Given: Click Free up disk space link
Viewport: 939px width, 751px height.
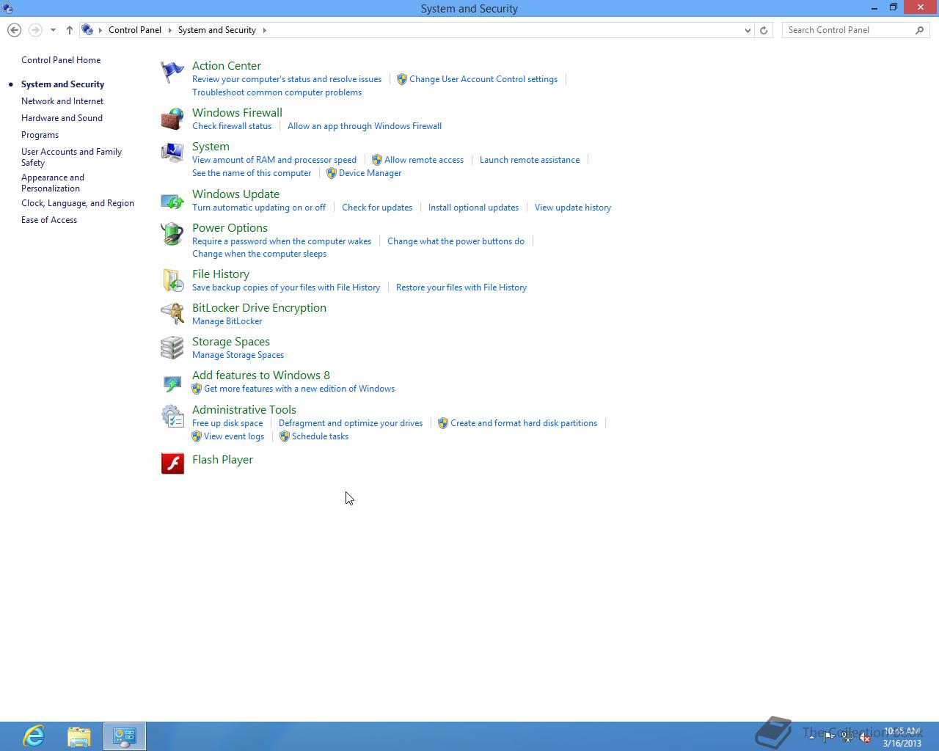Looking at the screenshot, I should coord(227,423).
